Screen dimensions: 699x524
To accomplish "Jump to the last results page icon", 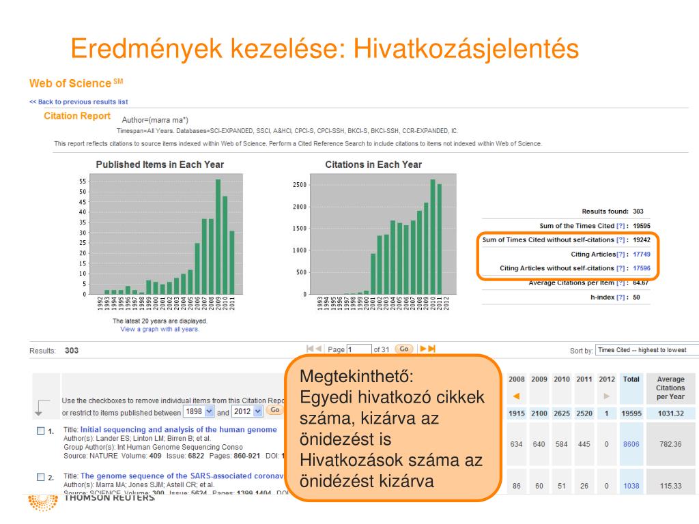I will (x=431, y=349).
